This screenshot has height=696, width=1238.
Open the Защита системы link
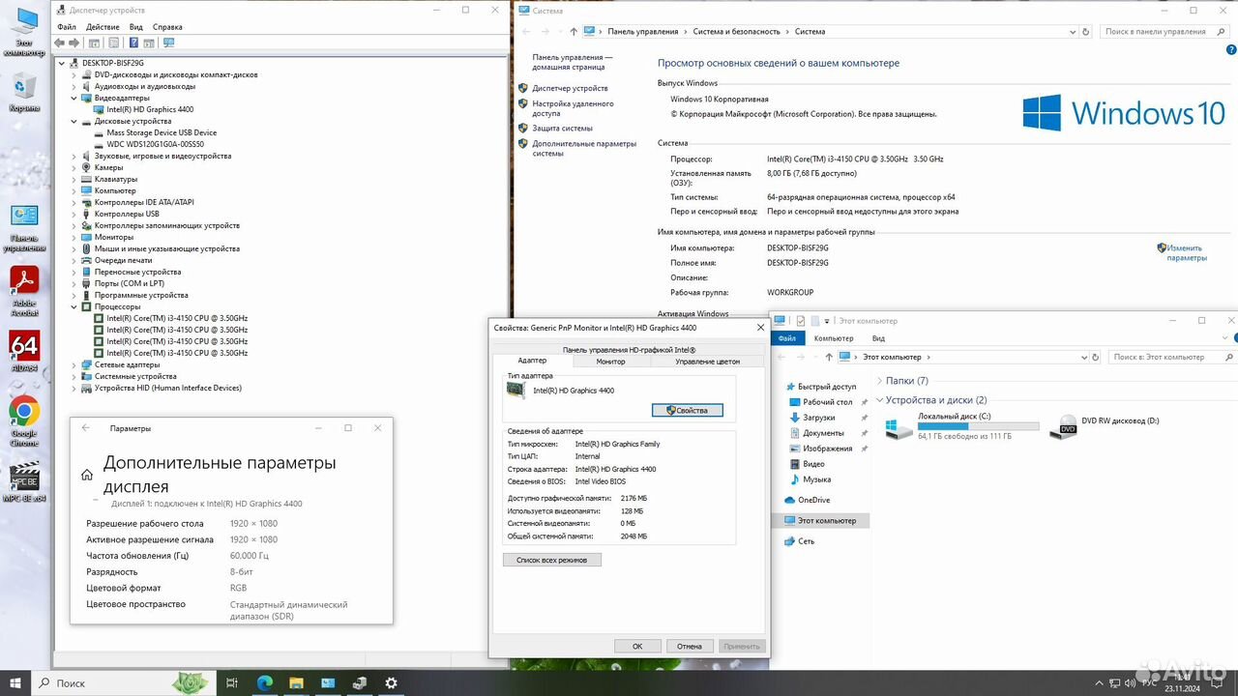click(x=562, y=128)
